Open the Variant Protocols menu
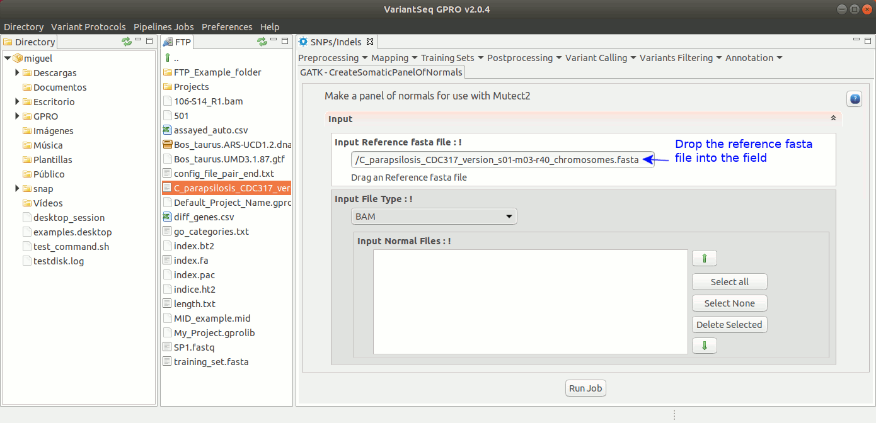876x423 pixels. 88,27
